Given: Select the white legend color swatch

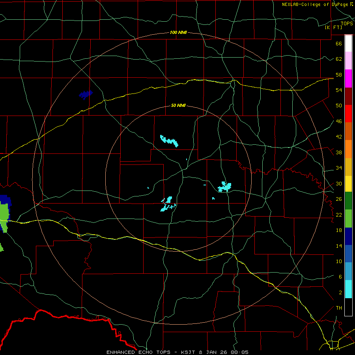Looking at the screenshot, I should coord(348,43).
